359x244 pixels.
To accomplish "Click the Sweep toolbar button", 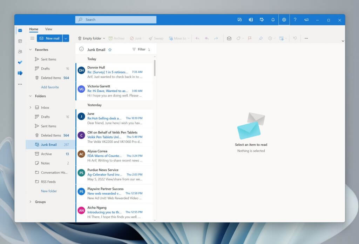I will click(x=156, y=38).
